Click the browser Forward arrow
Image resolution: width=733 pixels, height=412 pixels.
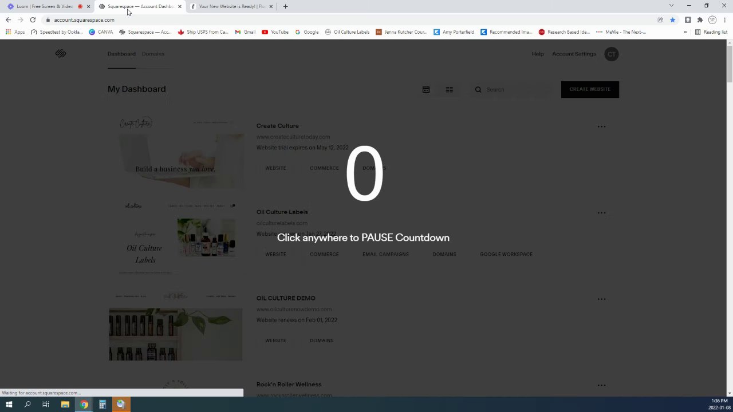(21, 19)
